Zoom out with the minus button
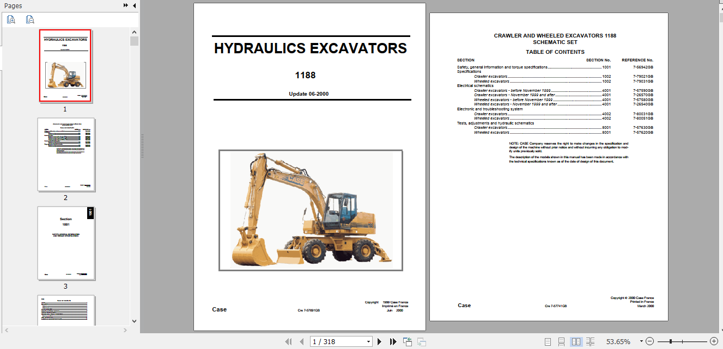The height and width of the screenshot is (349, 723). [650, 341]
